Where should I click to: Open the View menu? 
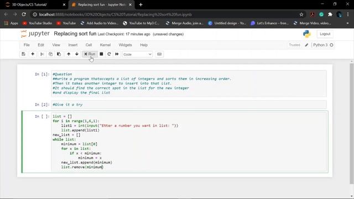[x=56, y=45]
